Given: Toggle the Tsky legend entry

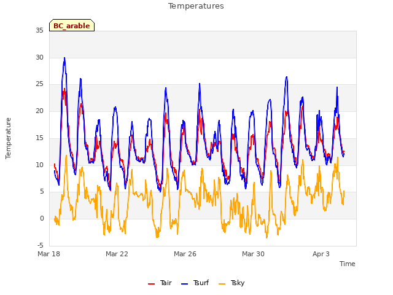Looking at the screenshot, I should (x=232, y=283).
